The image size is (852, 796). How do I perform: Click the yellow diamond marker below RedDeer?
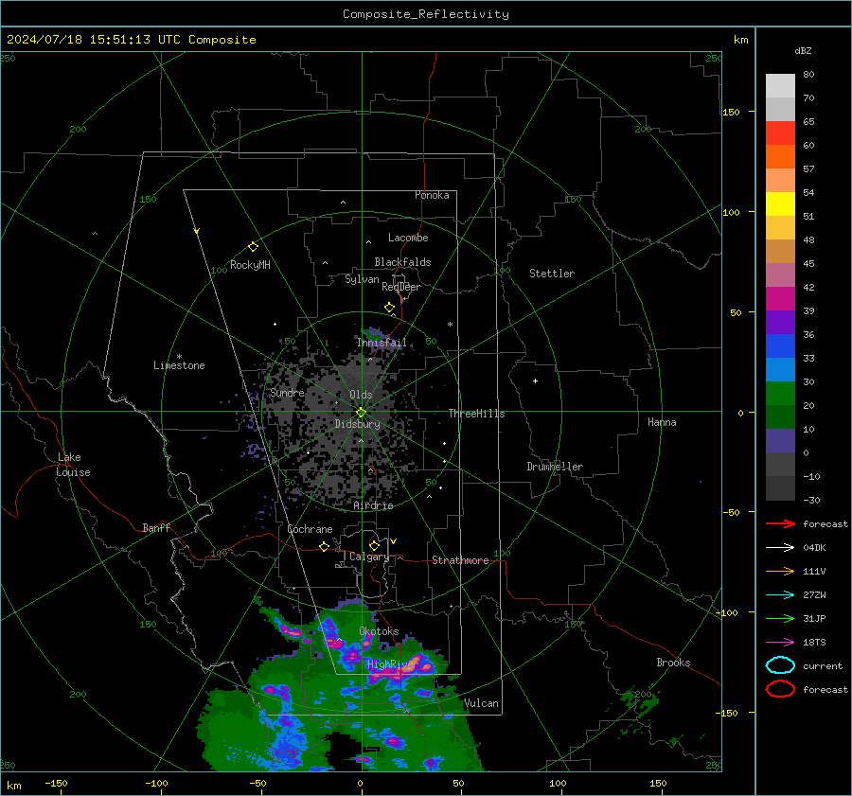coord(390,308)
